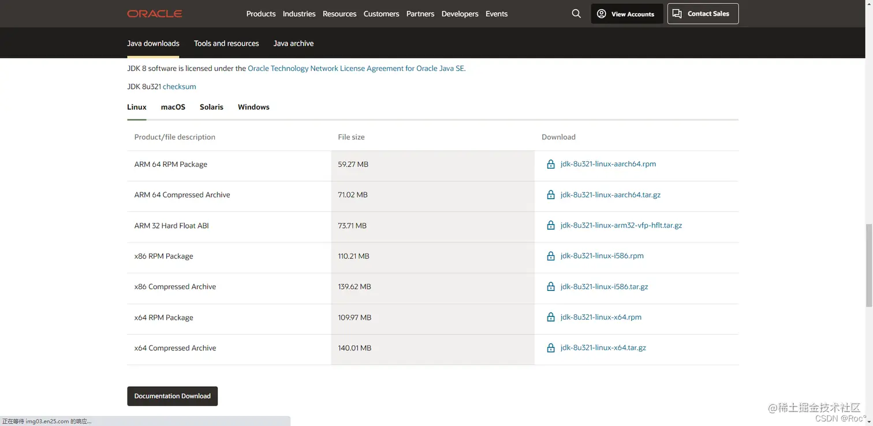Click the chat icon in Contact Sales
873x426 pixels.
point(677,14)
